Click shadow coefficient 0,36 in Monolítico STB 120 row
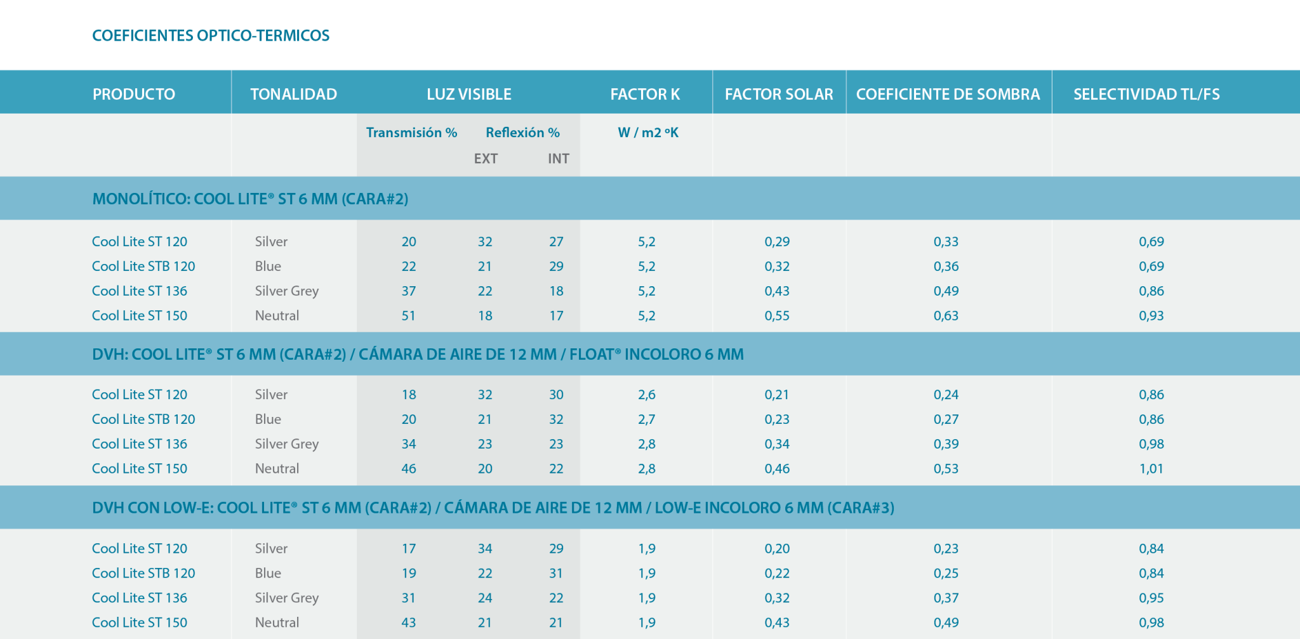This screenshot has width=1300, height=639. (946, 267)
